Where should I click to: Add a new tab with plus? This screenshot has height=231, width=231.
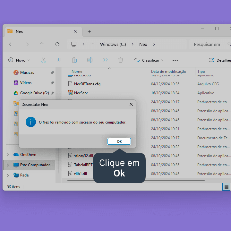click(x=89, y=31)
